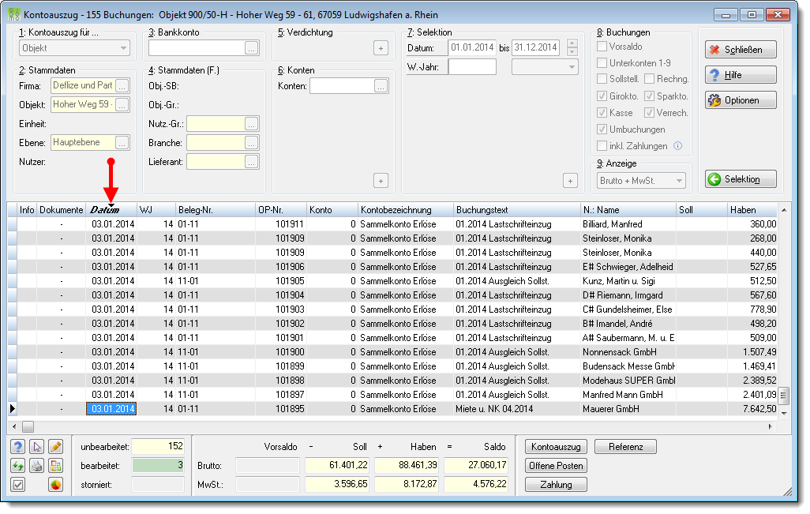This screenshot has width=810, height=514.
Task: Click the cursor pointer selection icon
Action: [x=36, y=447]
